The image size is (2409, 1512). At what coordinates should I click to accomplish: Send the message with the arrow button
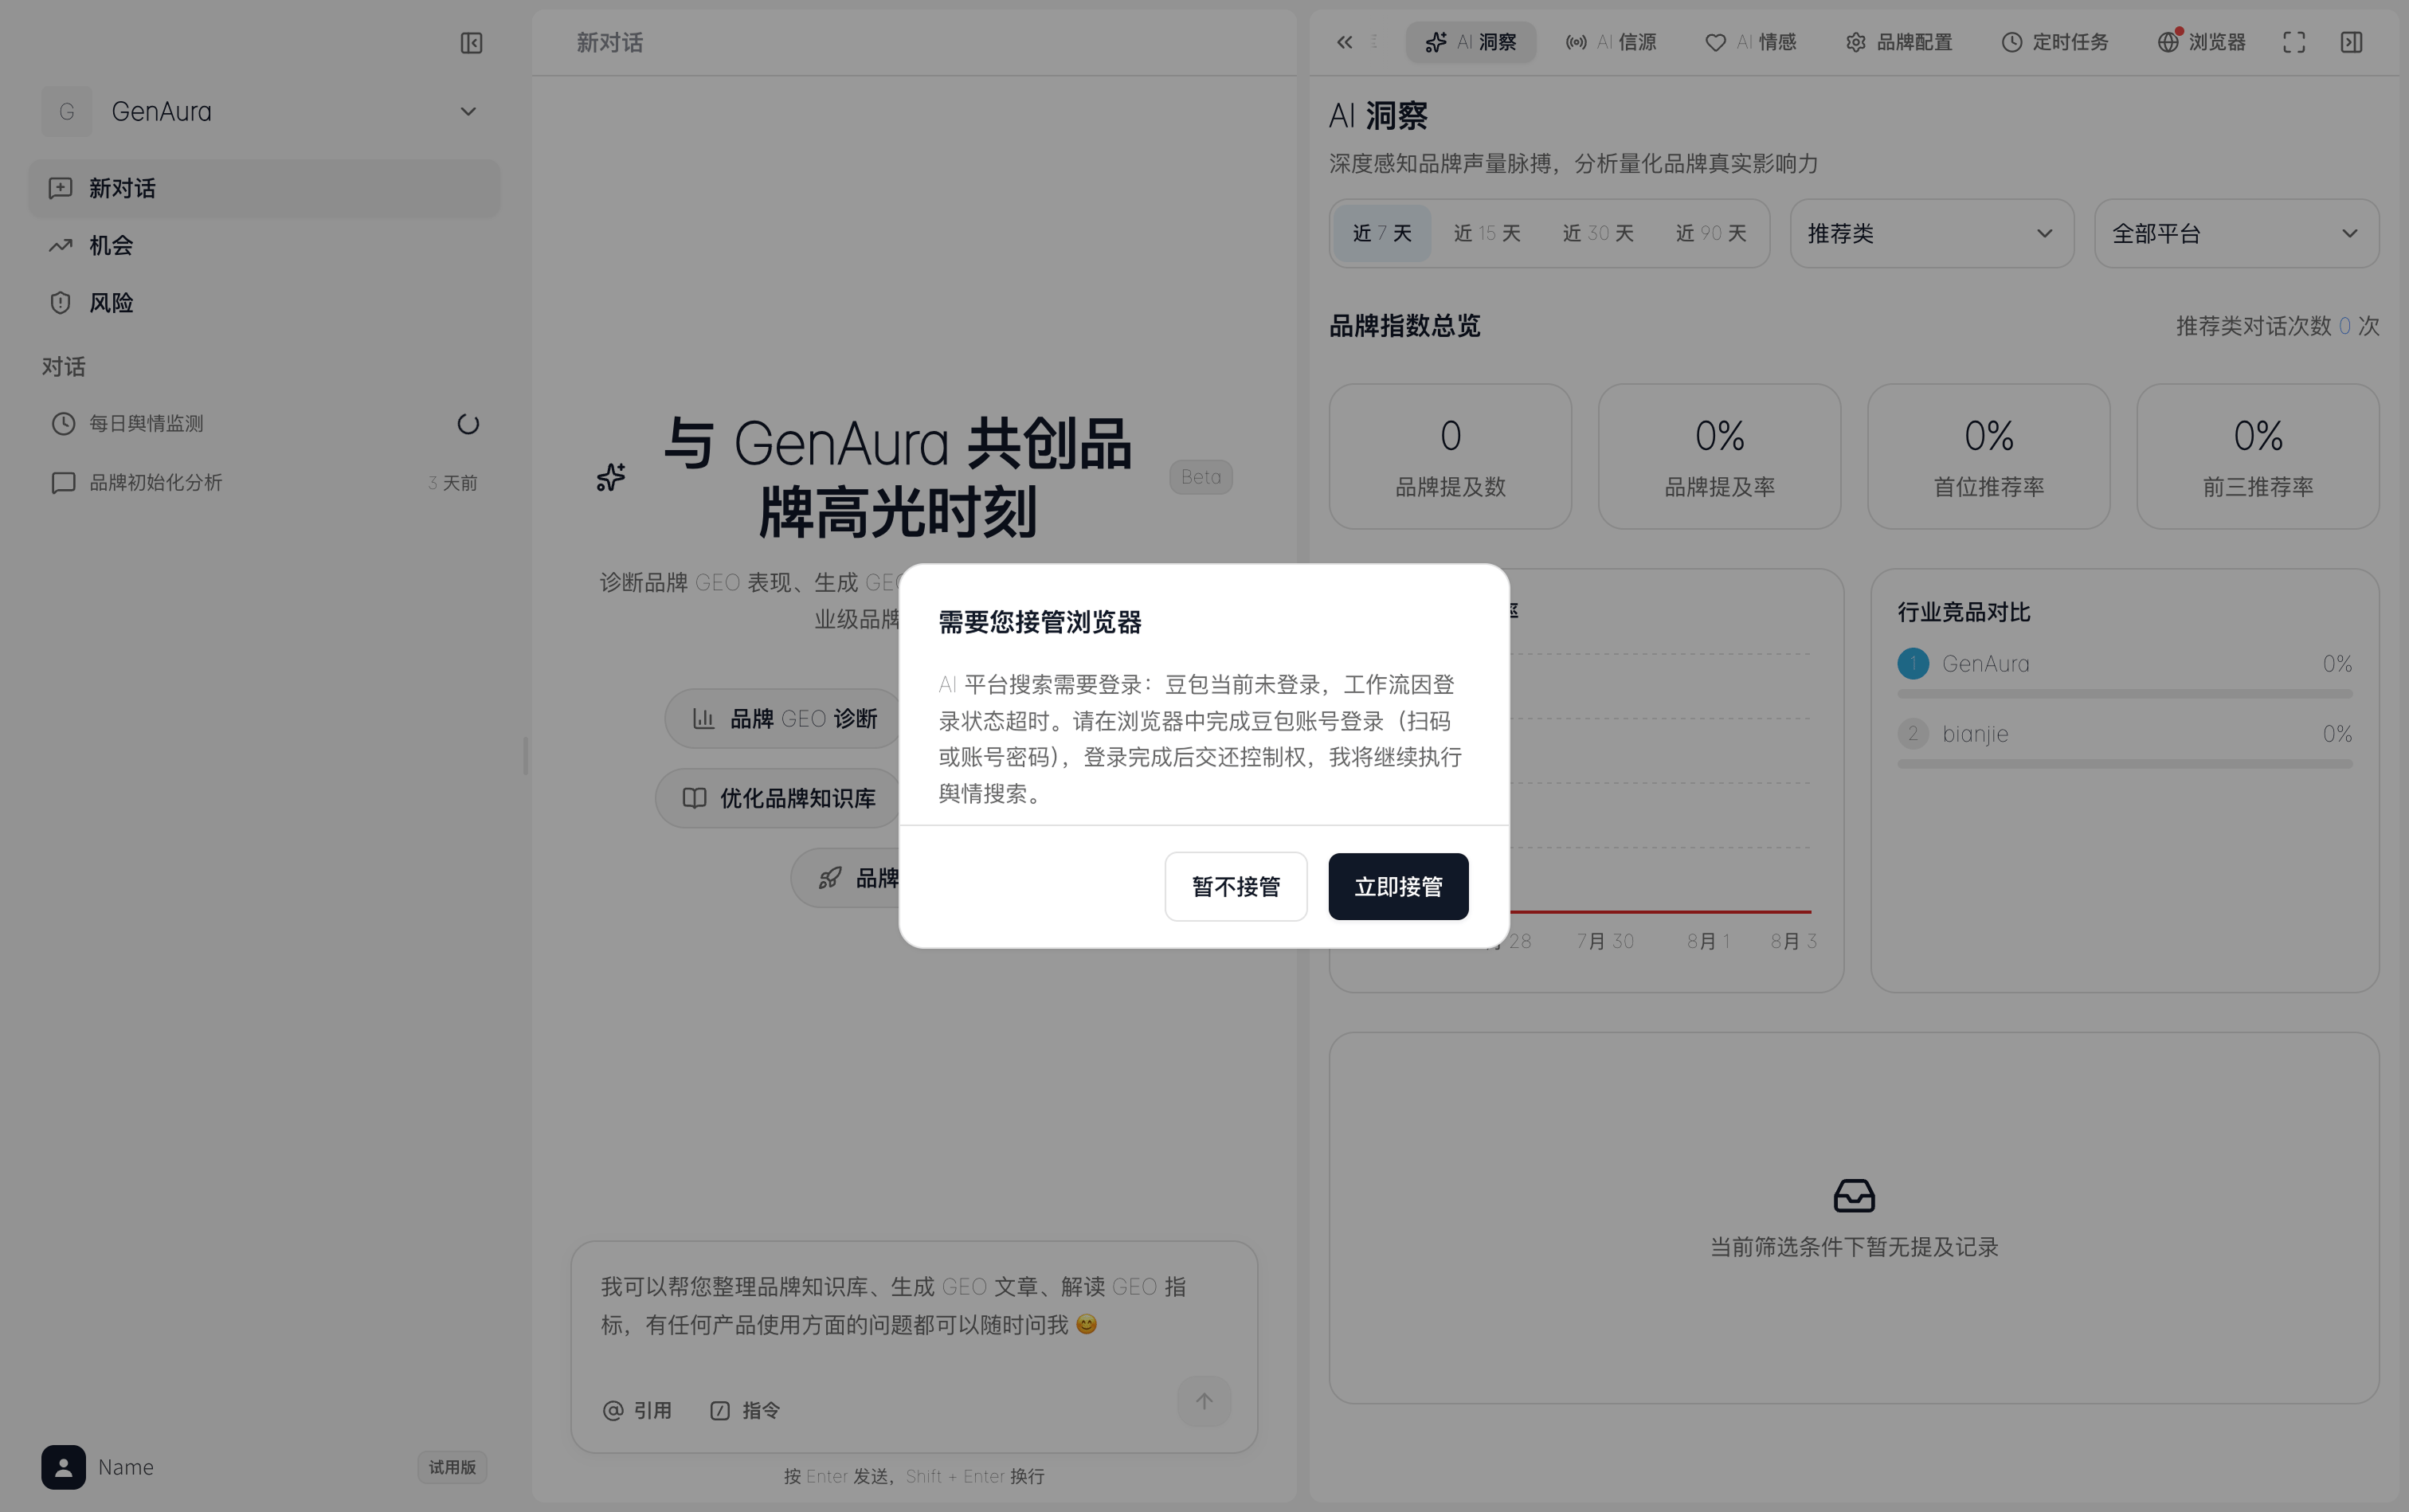[1204, 1401]
